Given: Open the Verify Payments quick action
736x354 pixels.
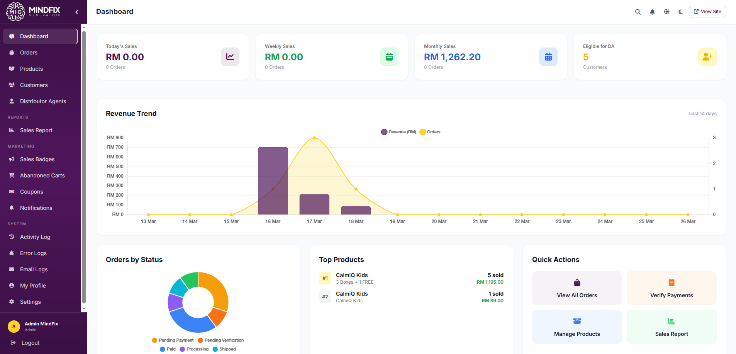Looking at the screenshot, I should (672, 288).
